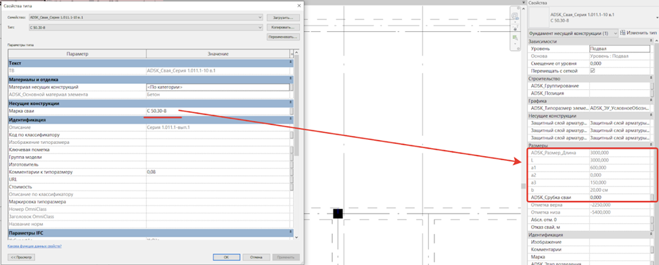The width and height of the screenshot is (659, 265).
Task: Edit the Материал несущих конструкций value field
Action: (218, 87)
